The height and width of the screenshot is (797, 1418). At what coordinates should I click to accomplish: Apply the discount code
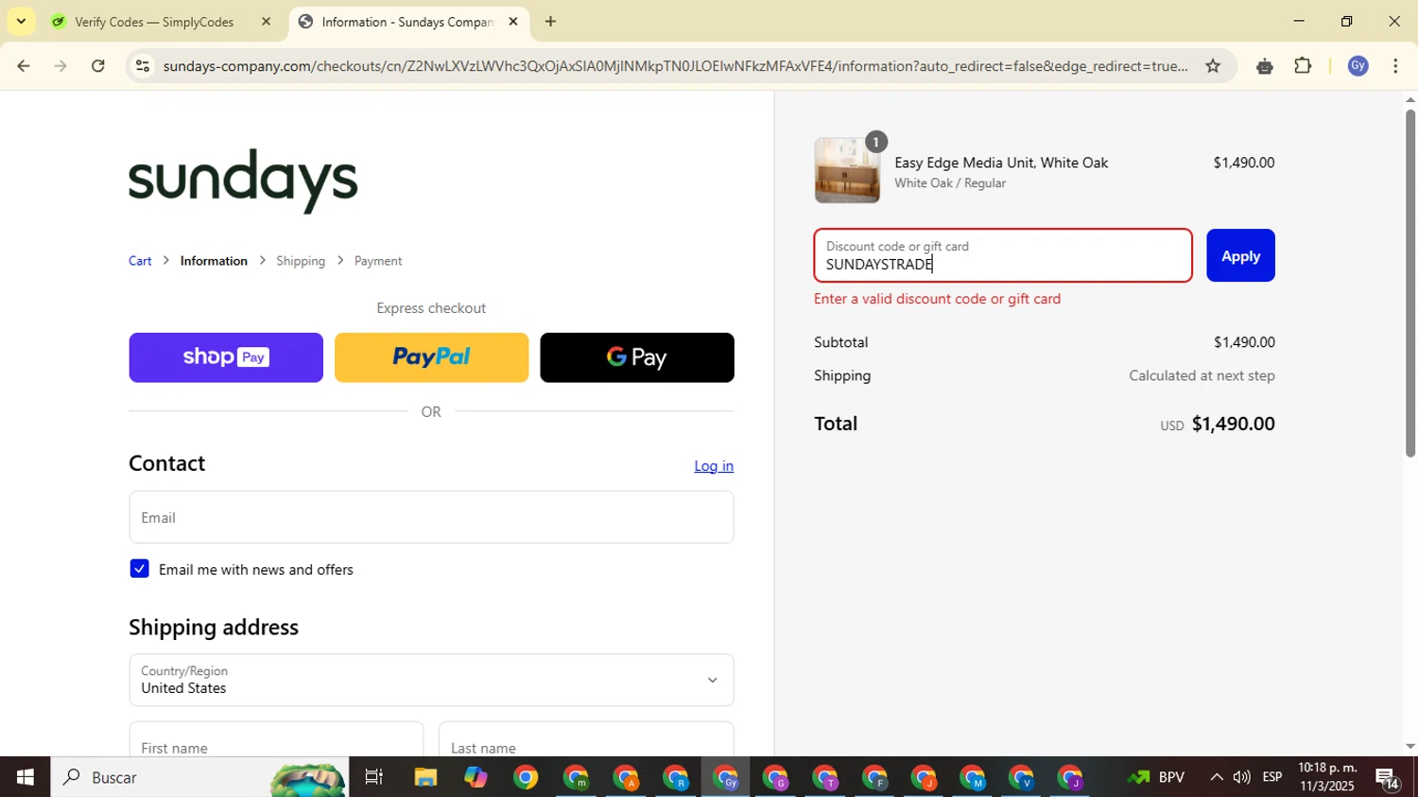tap(1240, 255)
